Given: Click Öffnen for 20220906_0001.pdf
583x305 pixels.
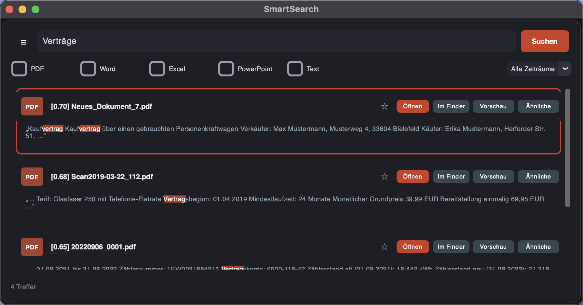Looking at the screenshot, I should [x=413, y=247].
